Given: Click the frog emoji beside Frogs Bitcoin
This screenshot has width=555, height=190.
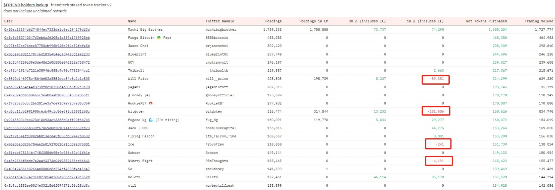Looking at the screenshot, I should [x=159, y=38].
